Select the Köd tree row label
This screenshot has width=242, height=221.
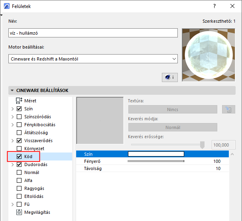[28, 156]
